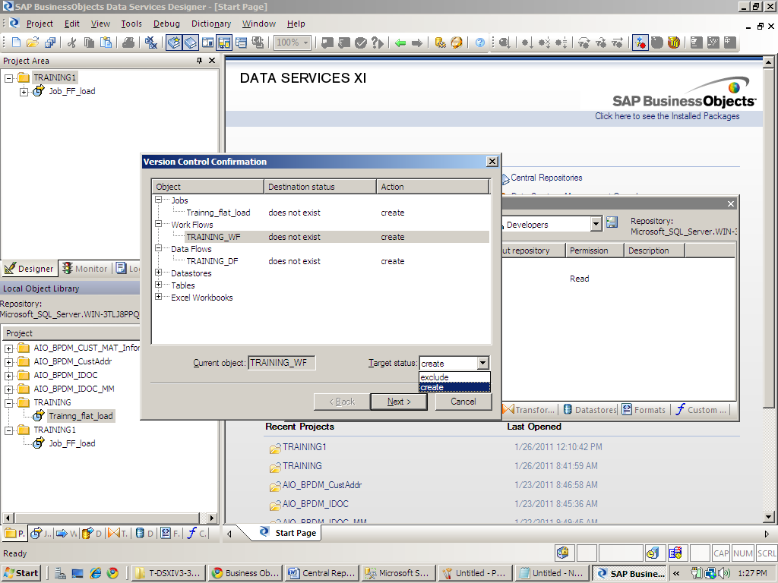Open the Help menu

(x=296, y=24)
